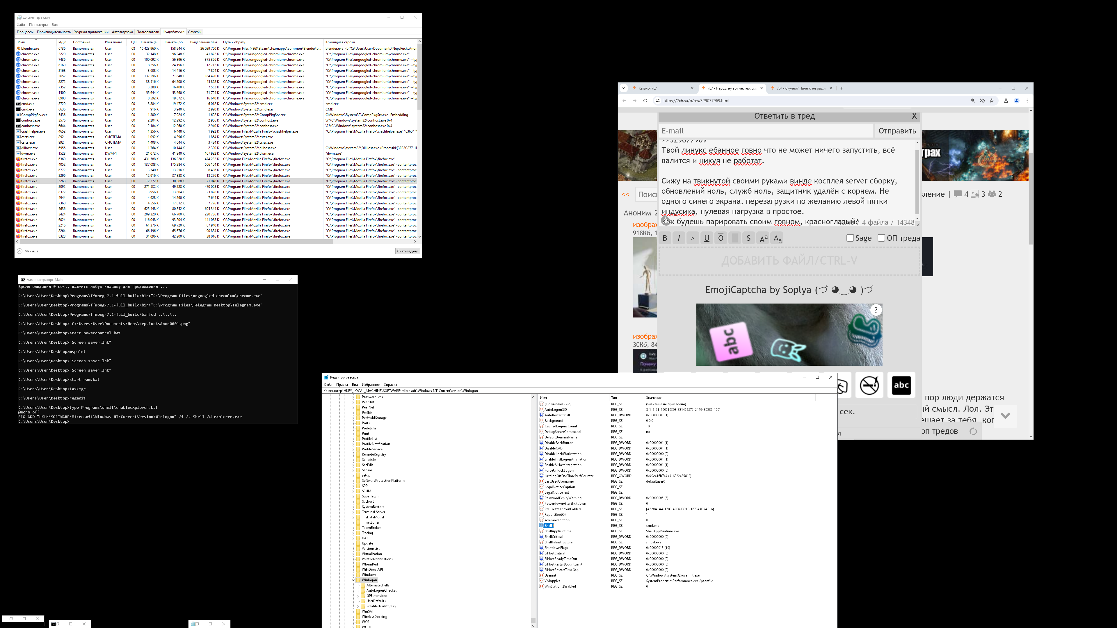
Task: Reload the 2ch page in Chromium
Action: (x=645, y=101)
